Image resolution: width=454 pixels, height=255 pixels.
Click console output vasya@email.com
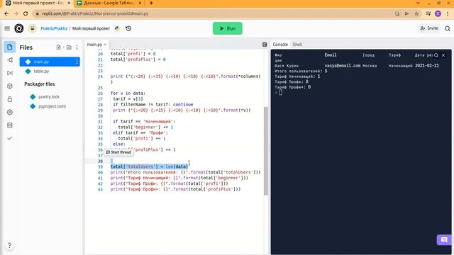pos(343,66)
